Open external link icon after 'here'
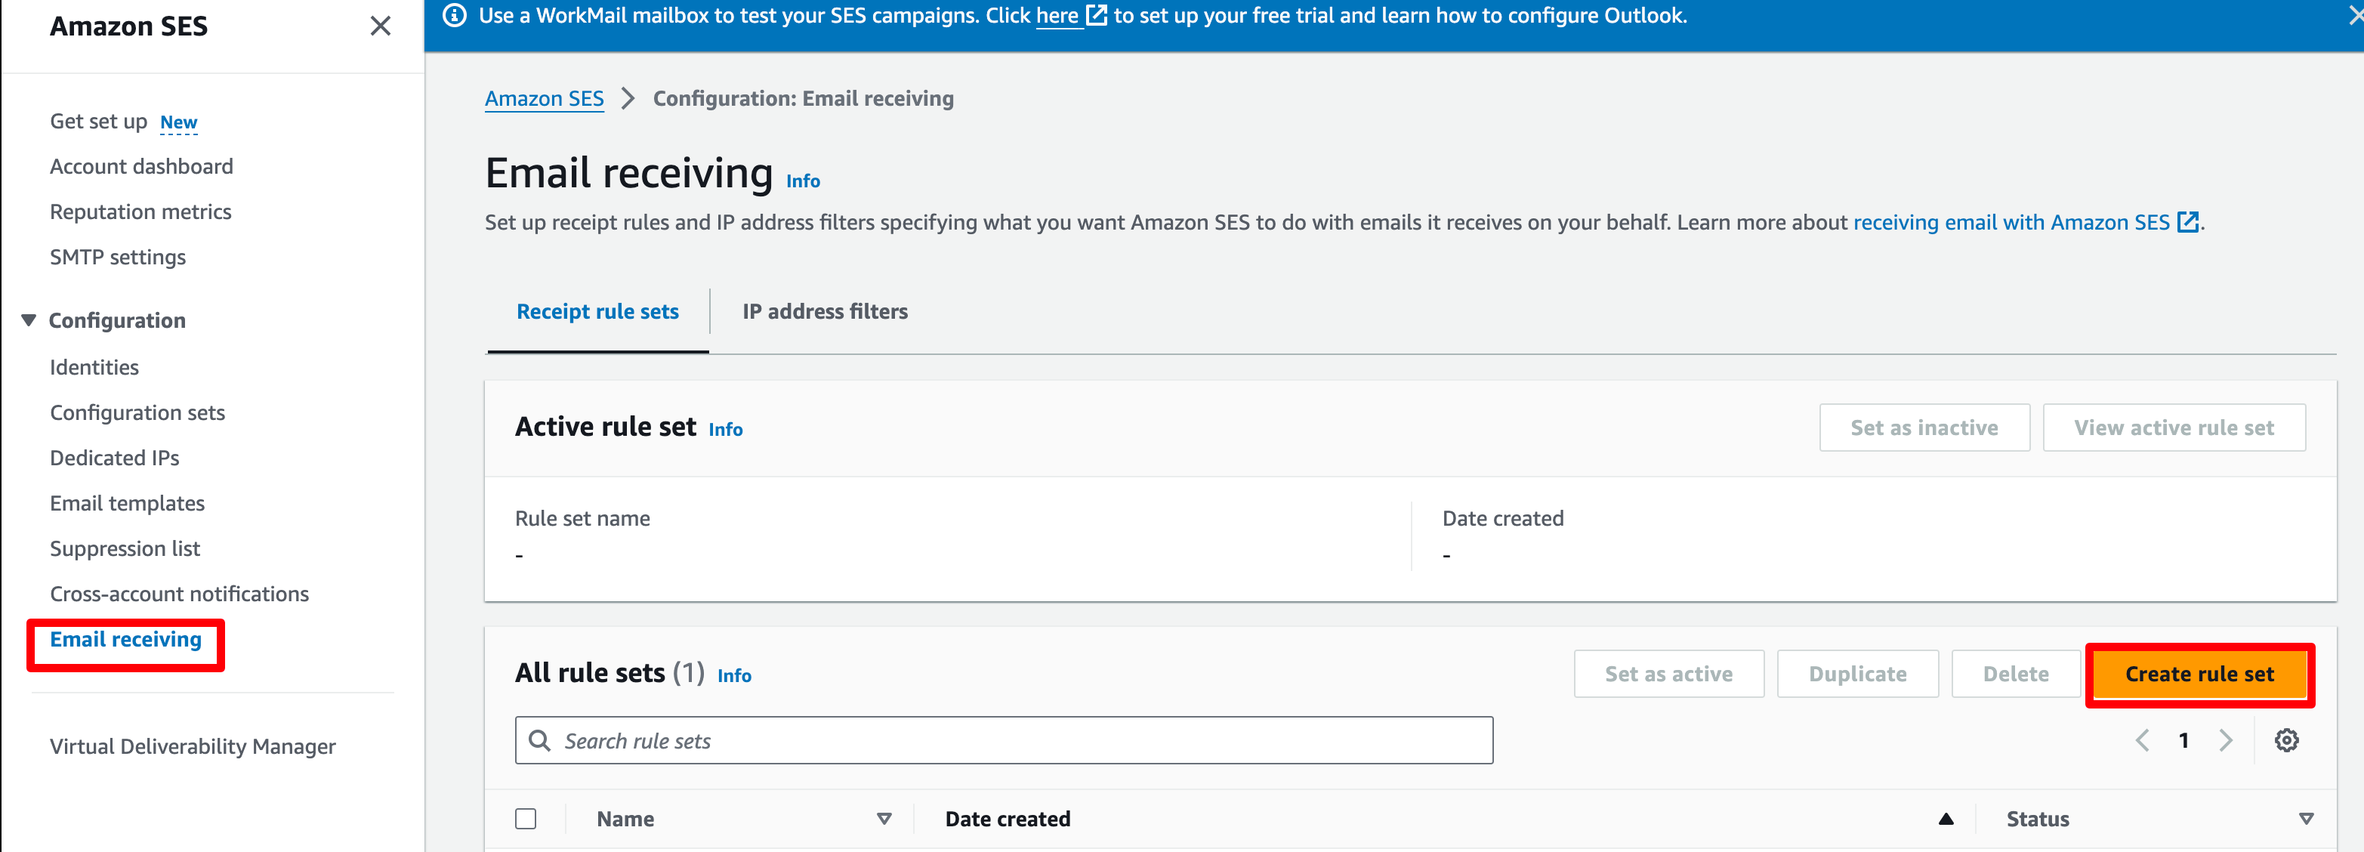This screenshot has width=2364, height=852. point(1096,16)
